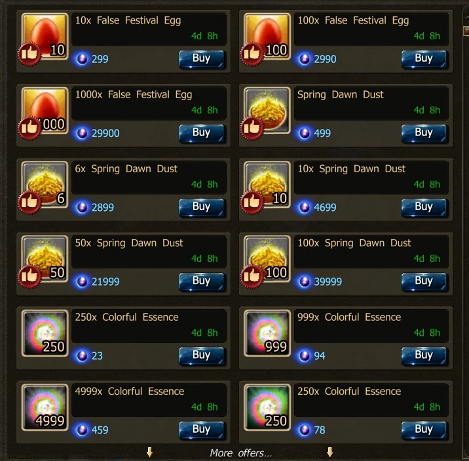The width and height of the screenshot is (469, 461).
Task: Buy the 10x False Festival Egg for 299
Action: coord(201,59)
